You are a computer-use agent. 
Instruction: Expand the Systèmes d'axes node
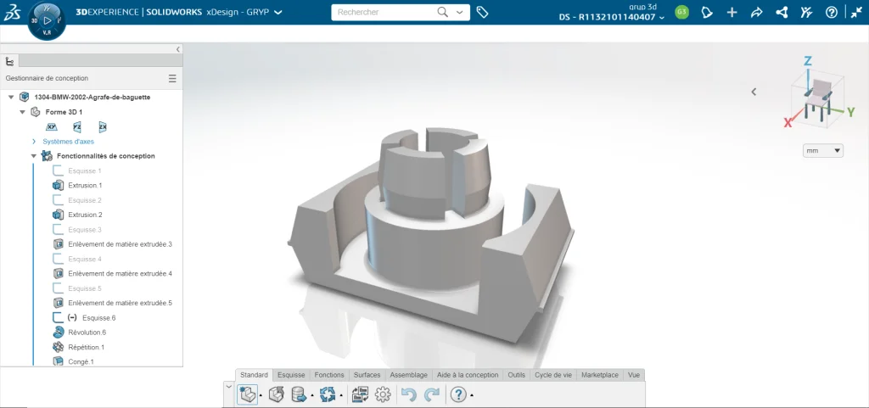(34, 142)
